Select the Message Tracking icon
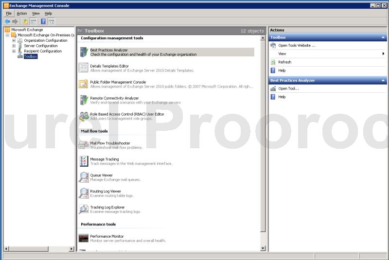389x260 pixels. click(84, 161)
